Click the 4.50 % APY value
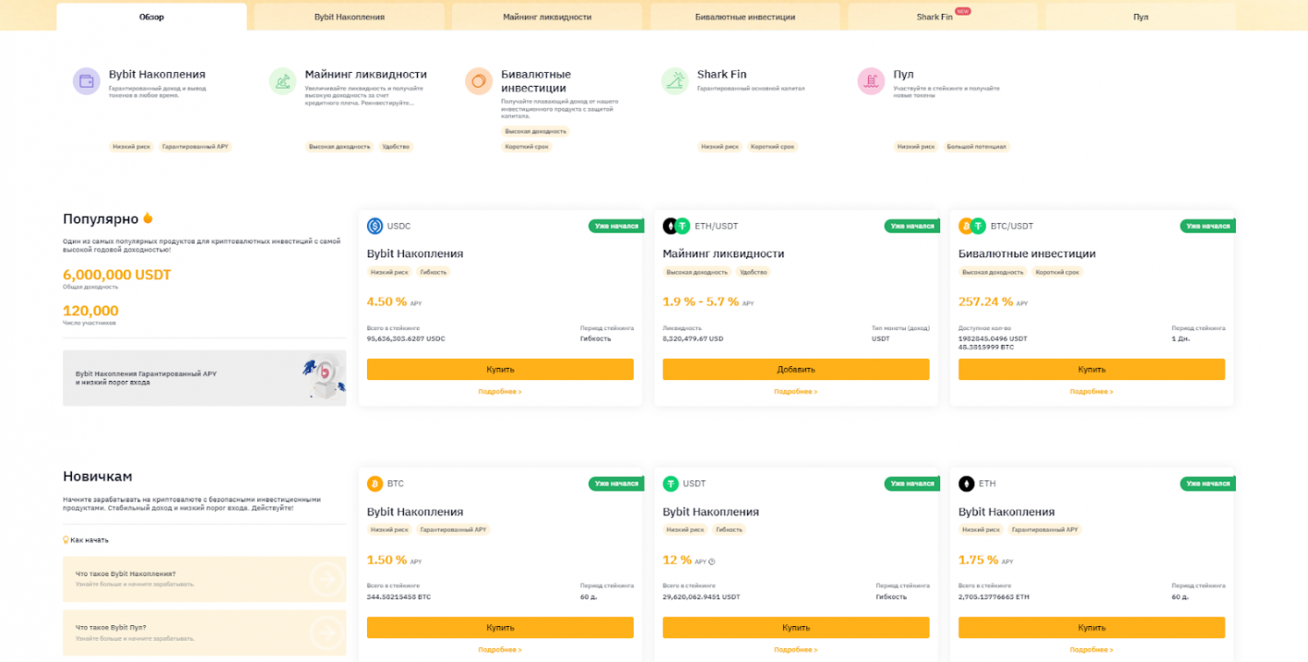The height and width of the screenshot is (662, 1308). (x=386, y=301)
